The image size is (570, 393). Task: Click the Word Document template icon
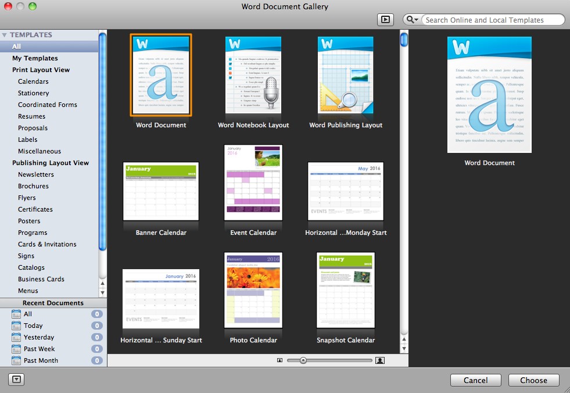161,76
